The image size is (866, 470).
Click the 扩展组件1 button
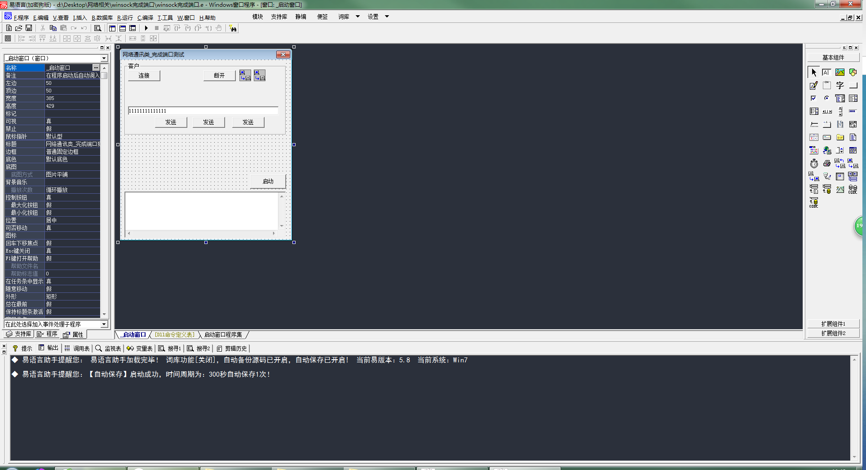click(x=833, y=324)
